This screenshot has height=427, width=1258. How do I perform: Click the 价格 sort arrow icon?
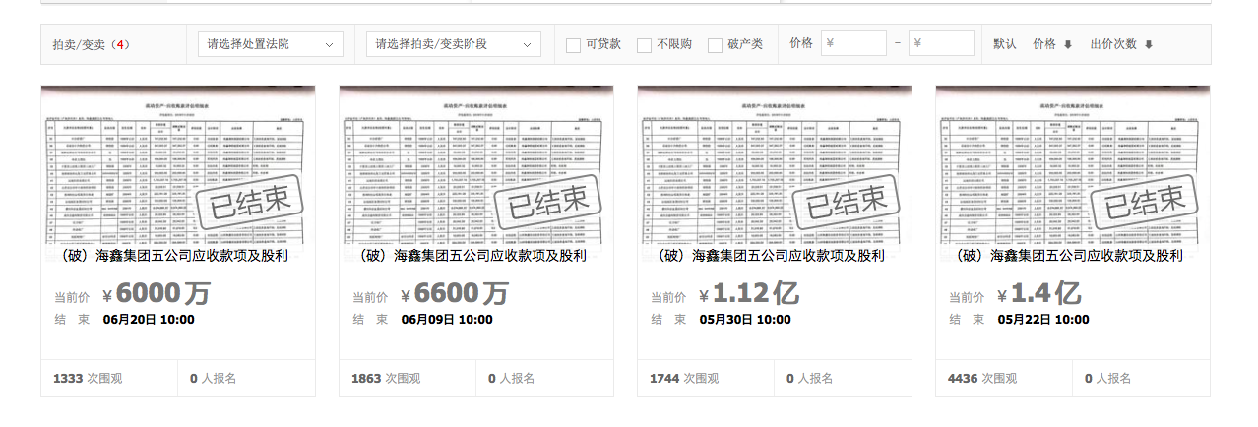tap(1067, 45)
